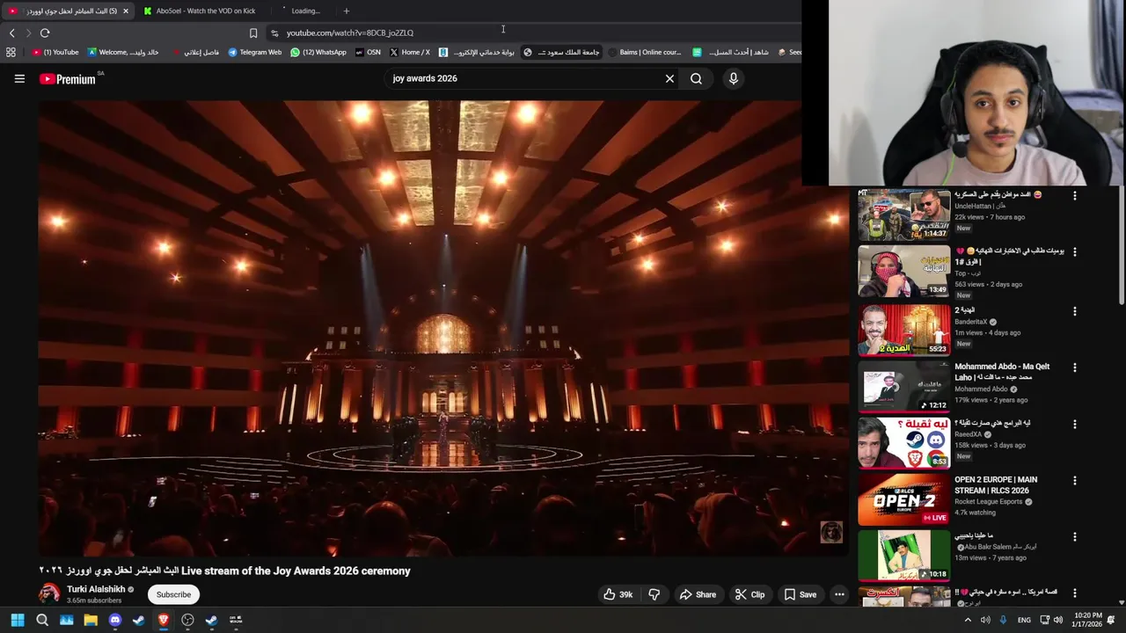Save video to a playlist
Viewport: 1126px width, 633px height.
801,594
